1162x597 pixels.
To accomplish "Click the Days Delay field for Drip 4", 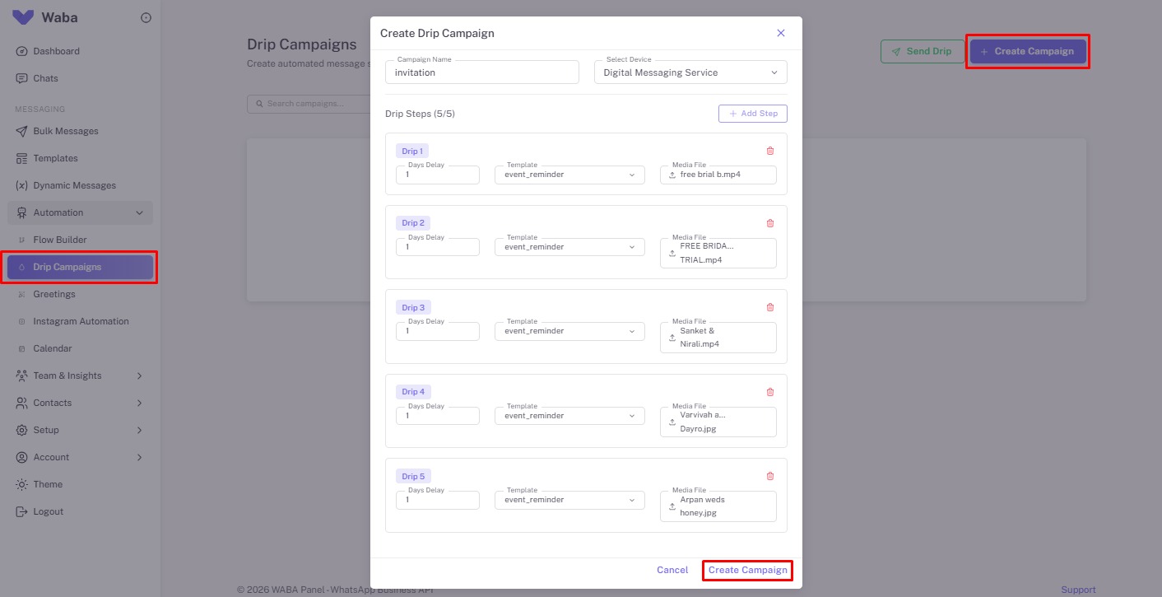I will tap(437, 415).
